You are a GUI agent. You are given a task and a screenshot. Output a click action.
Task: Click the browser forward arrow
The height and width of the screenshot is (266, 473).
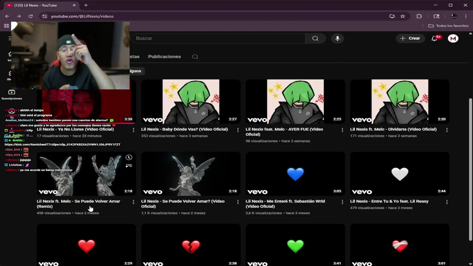[x=19, y=16]
